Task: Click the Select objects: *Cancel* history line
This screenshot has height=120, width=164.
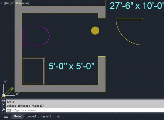Action: [25, 106]
